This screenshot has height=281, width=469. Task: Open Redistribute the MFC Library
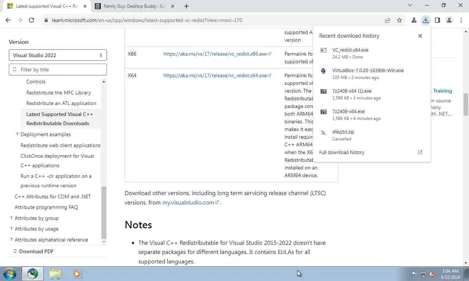(x=59, y=93)
